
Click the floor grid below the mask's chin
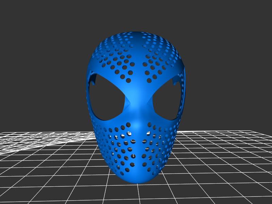[x=138, y=193]
